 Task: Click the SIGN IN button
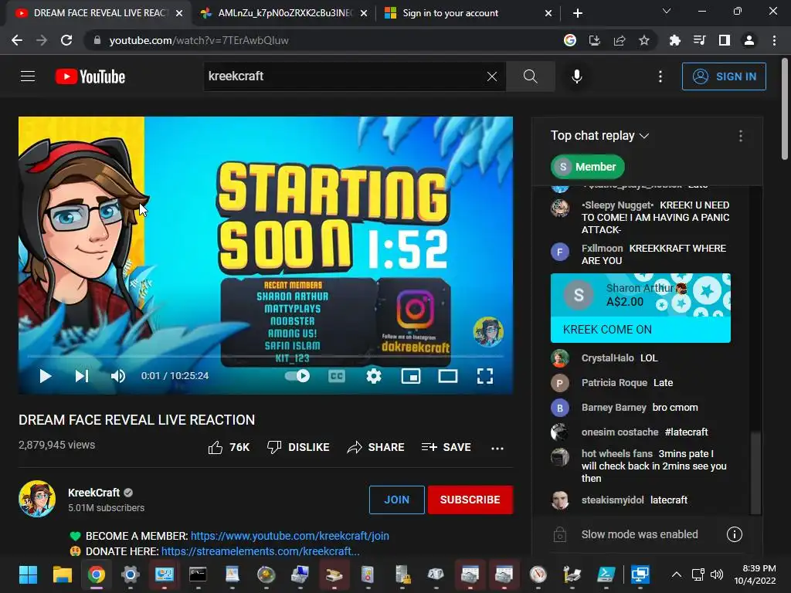point(724,76)
